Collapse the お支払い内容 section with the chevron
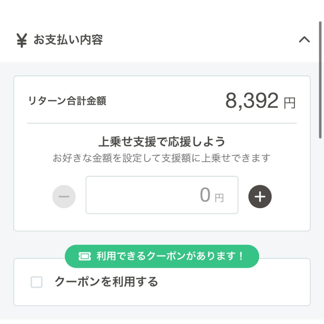Screen dimensions: 324x324 pyautogui.click(x=304, y=40)
